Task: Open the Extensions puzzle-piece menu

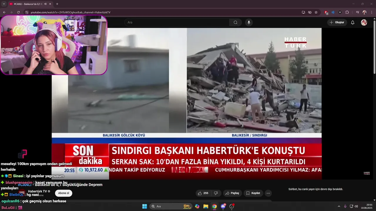Action: 347,12
